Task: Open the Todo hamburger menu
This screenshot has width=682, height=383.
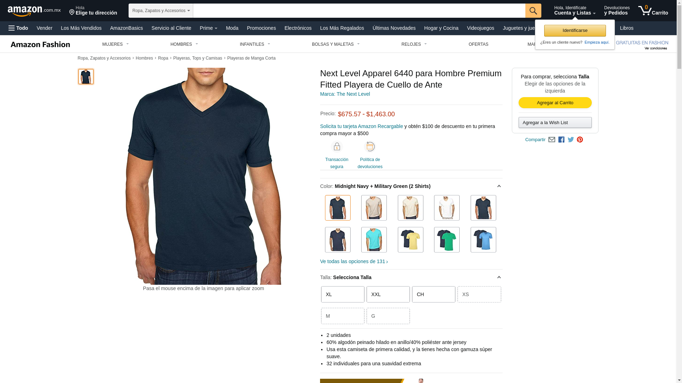Action: [18, 28]
